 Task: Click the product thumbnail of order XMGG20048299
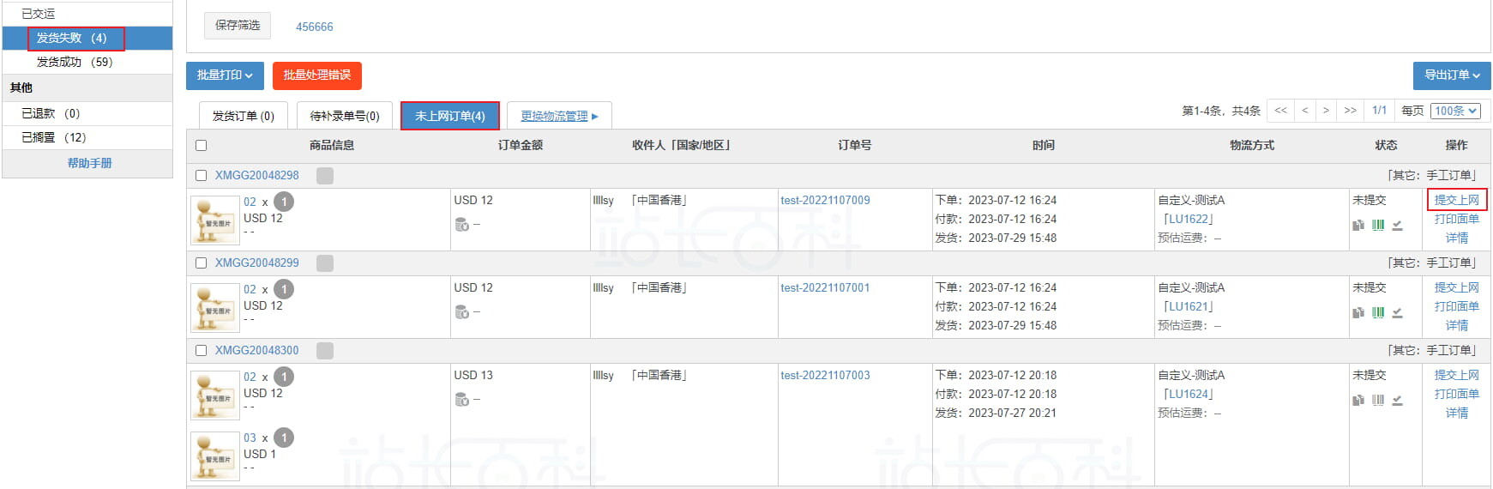(x=214, y=308)
